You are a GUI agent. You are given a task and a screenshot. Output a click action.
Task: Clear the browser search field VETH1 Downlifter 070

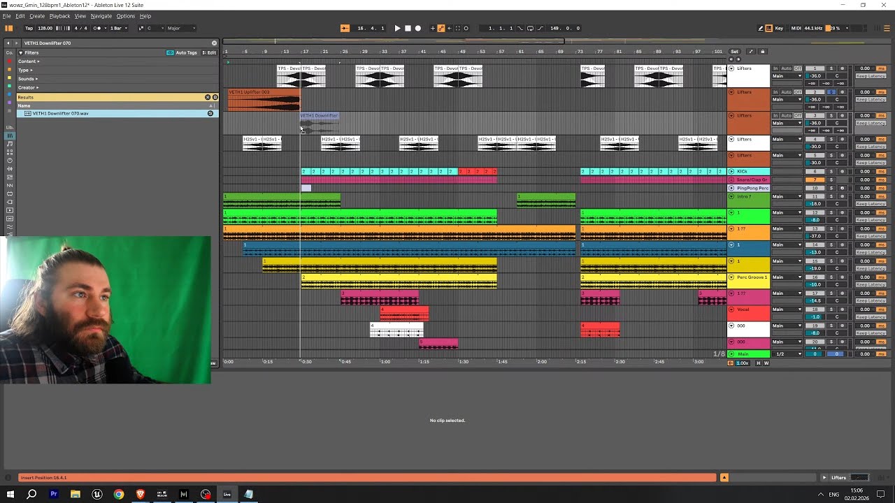214,43
